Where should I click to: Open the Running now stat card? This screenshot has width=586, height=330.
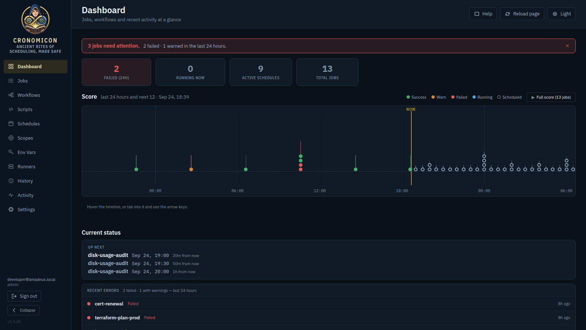[x=190, y=72]
